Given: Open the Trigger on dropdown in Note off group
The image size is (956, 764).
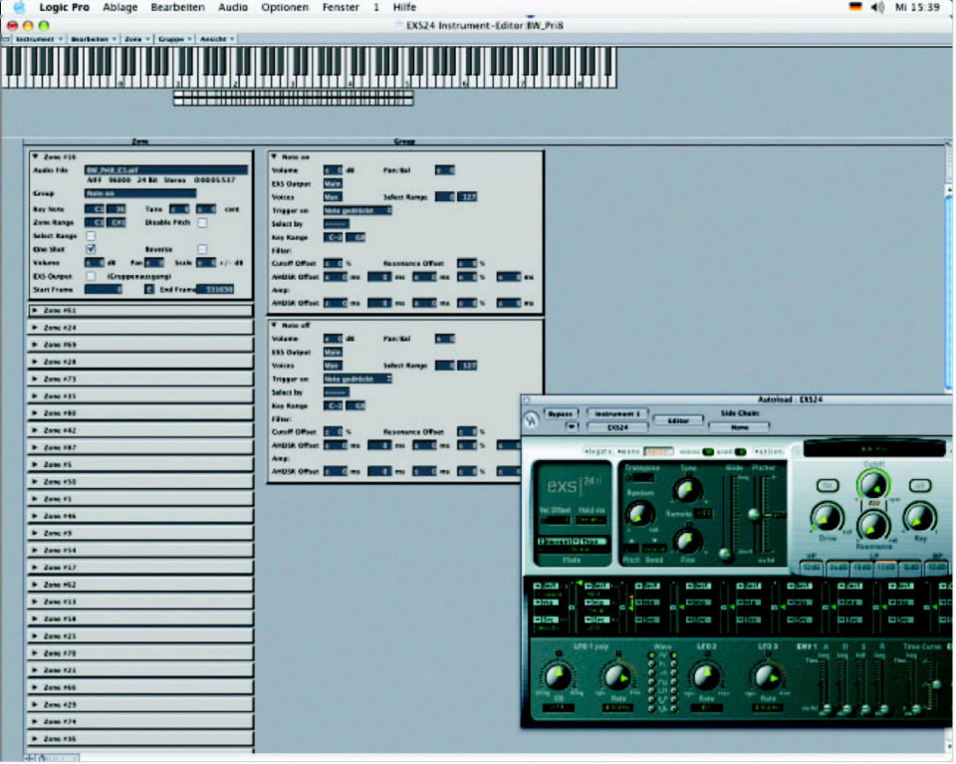Looking at the screenshot, I should (358, 379).
